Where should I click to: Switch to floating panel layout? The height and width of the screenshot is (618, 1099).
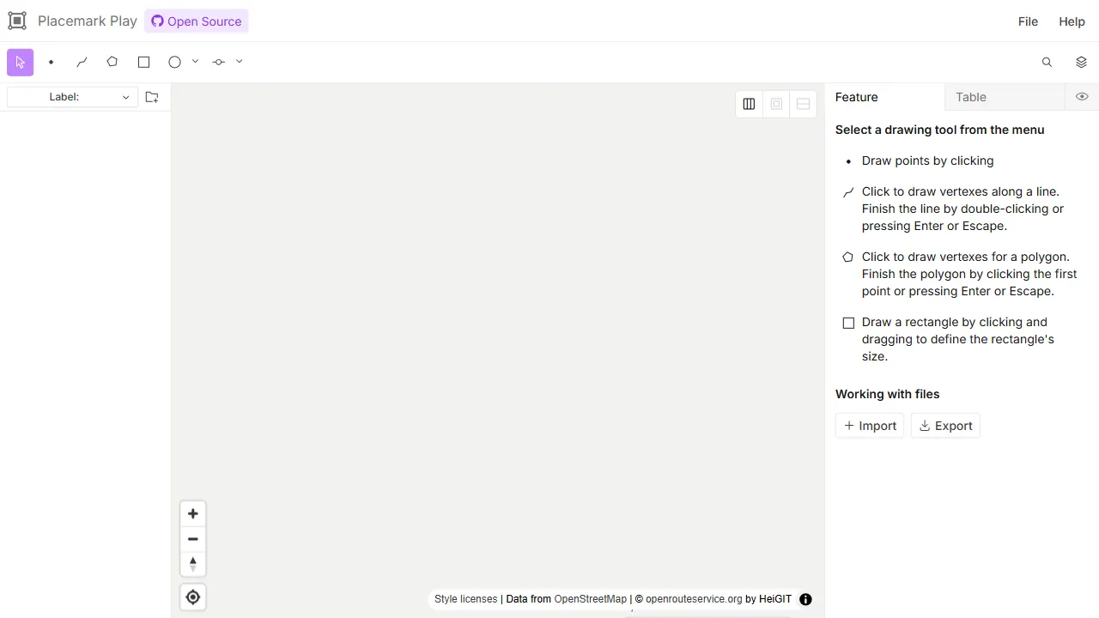coord(776,104)
